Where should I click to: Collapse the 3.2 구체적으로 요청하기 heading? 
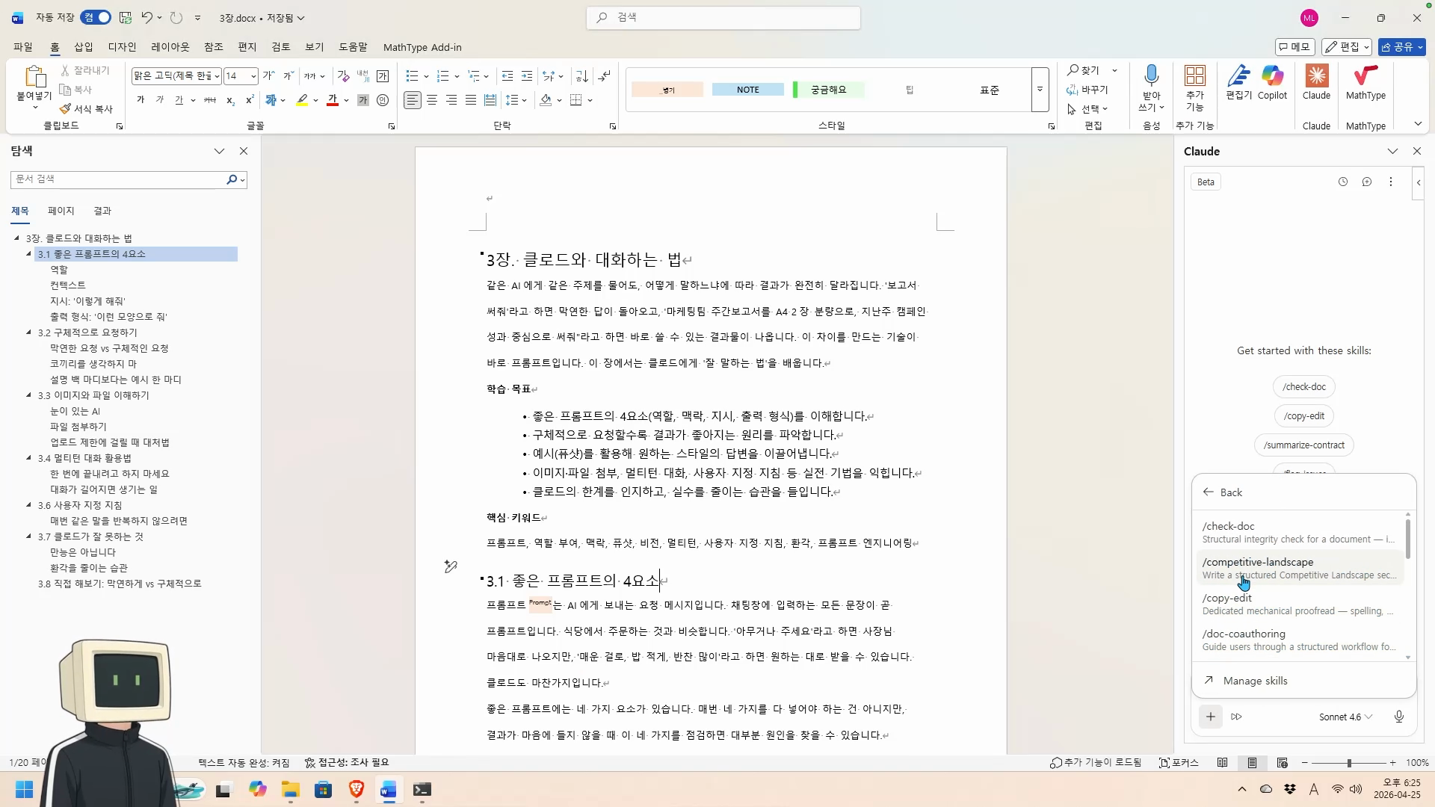(x=29, y=333)
